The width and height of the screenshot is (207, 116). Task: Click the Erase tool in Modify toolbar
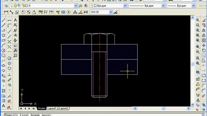tap(204, 20)
